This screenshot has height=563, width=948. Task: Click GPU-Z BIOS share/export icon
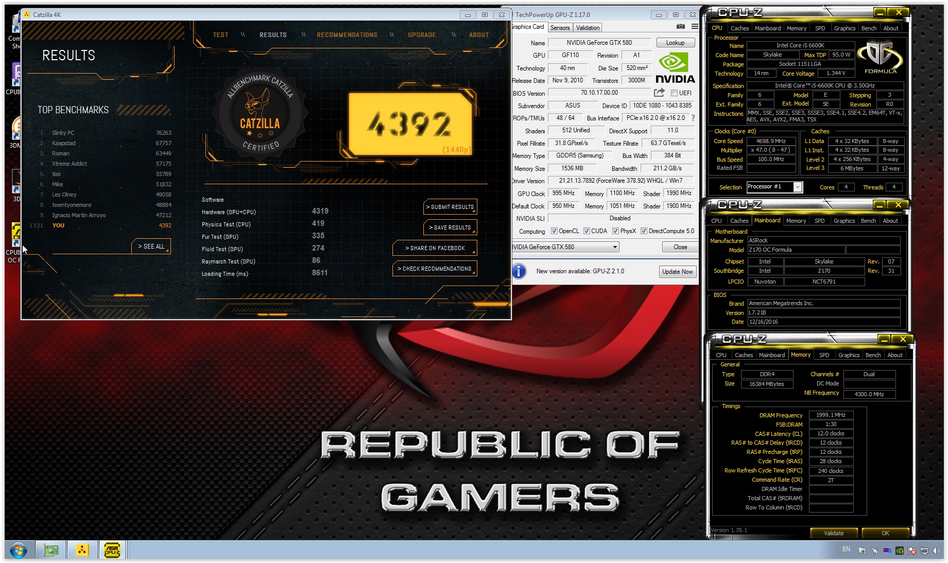tap(659, 93)
